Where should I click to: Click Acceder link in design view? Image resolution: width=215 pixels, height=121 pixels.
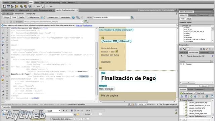106,62
